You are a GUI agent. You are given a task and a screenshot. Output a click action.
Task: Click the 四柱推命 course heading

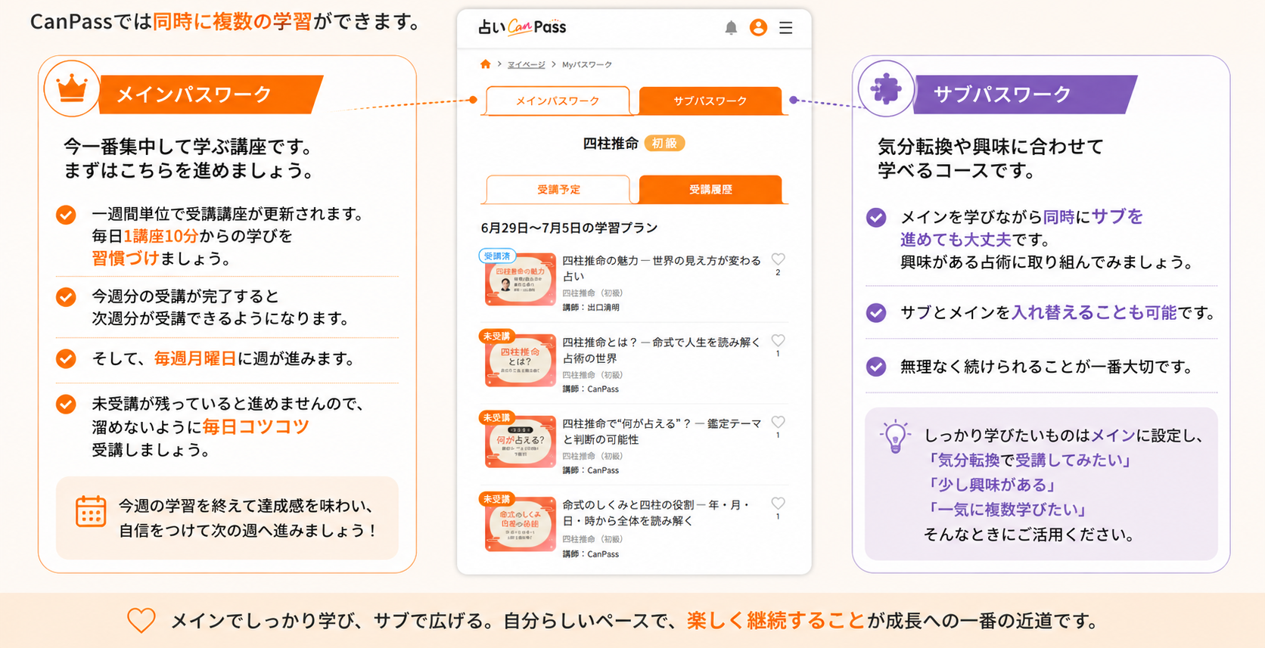pos(611,144)
